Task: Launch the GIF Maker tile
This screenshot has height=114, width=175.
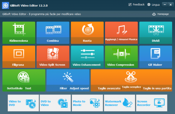Action: tap(156, 57)
